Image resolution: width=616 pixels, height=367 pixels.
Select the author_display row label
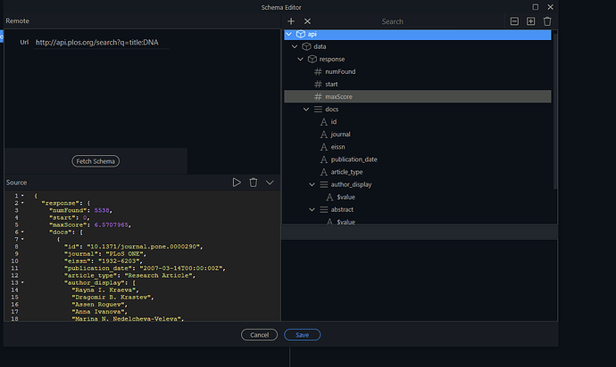[351, 184]
